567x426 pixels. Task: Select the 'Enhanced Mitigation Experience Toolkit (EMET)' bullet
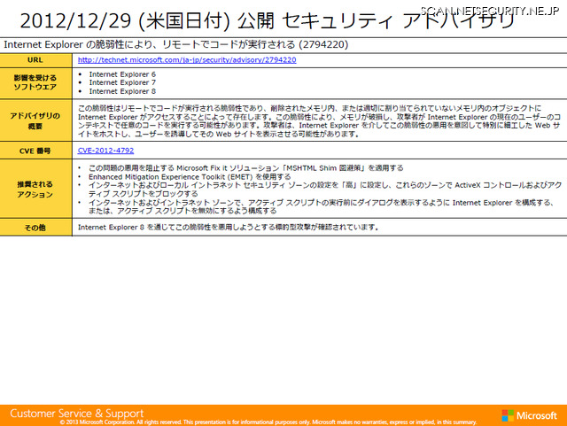(190, 177)
